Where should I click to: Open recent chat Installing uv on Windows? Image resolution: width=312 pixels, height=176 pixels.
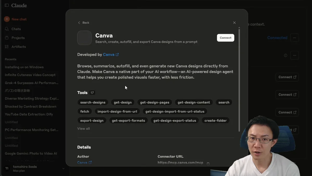(24, 67)
